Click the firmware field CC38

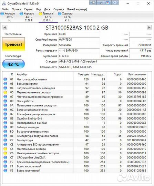[x=79, y=34]
